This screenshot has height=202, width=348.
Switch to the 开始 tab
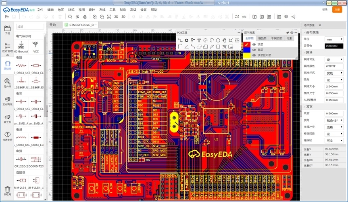[52, 25]
